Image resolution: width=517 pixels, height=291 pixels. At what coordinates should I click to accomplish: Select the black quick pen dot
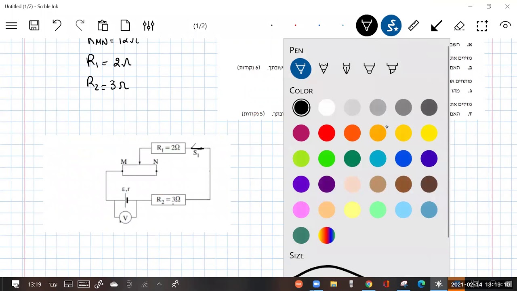pyautogui.click(x=272, y=25)
